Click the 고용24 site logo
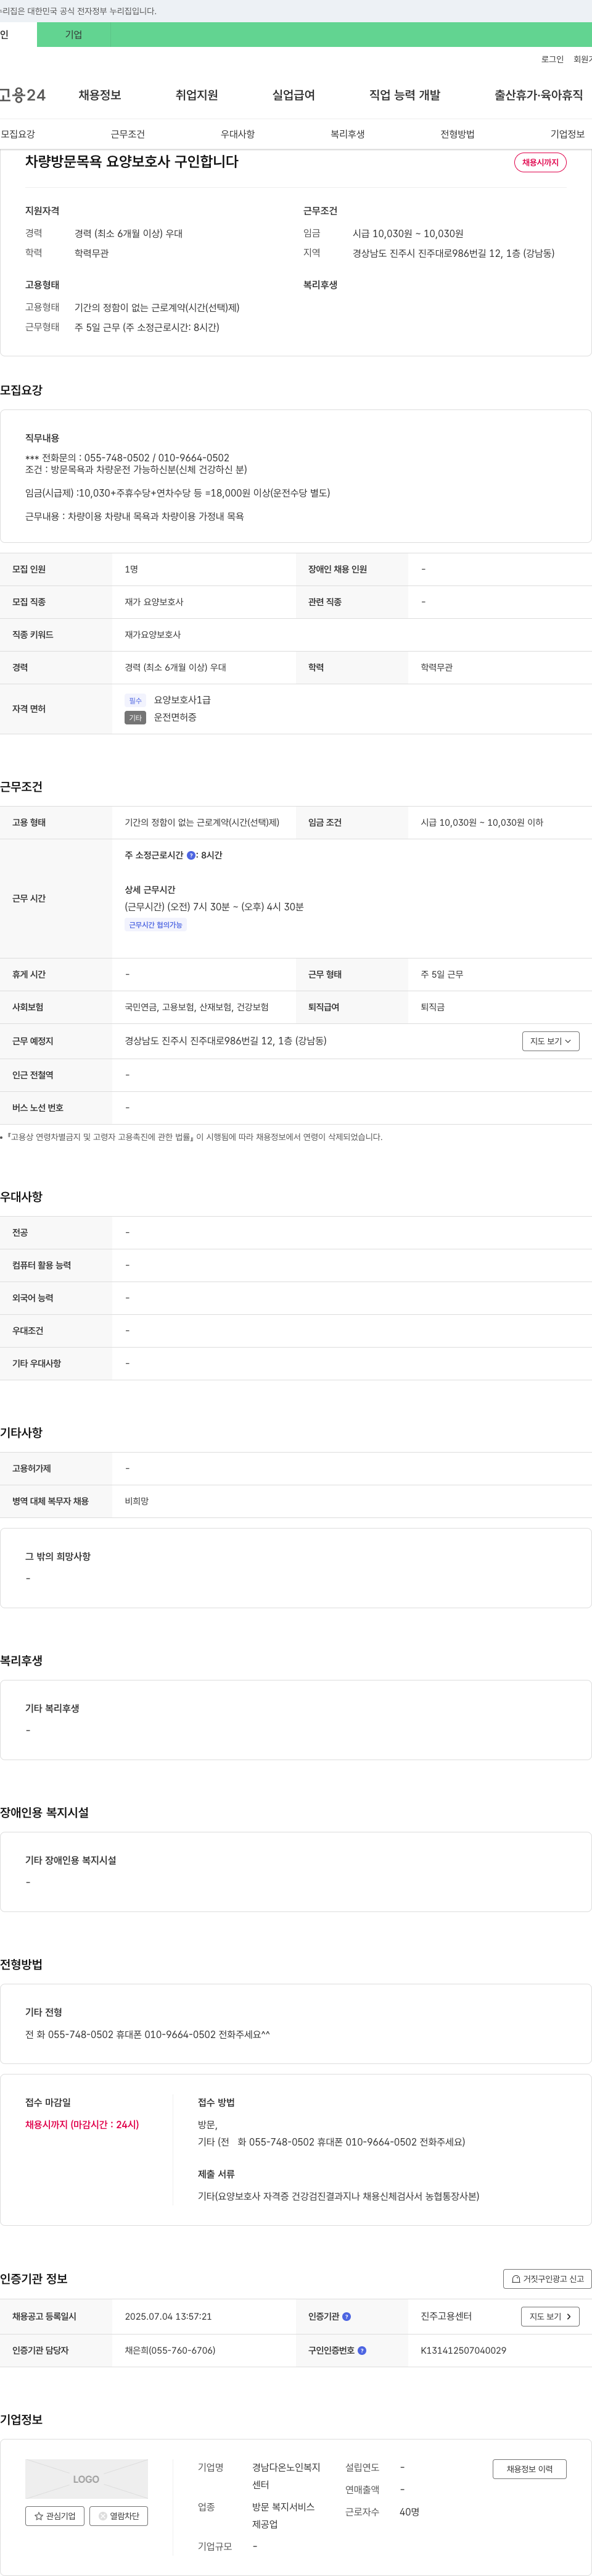Viewport: 592px width, 2576px height. [22, 95]
